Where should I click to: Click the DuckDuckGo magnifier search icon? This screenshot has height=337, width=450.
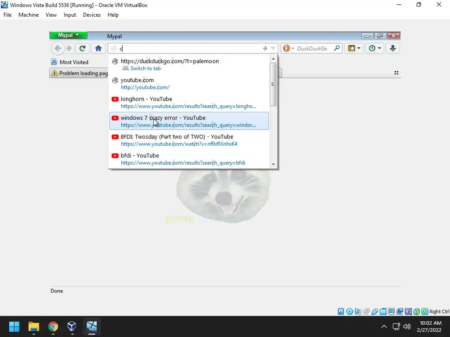tap(337, 48)
